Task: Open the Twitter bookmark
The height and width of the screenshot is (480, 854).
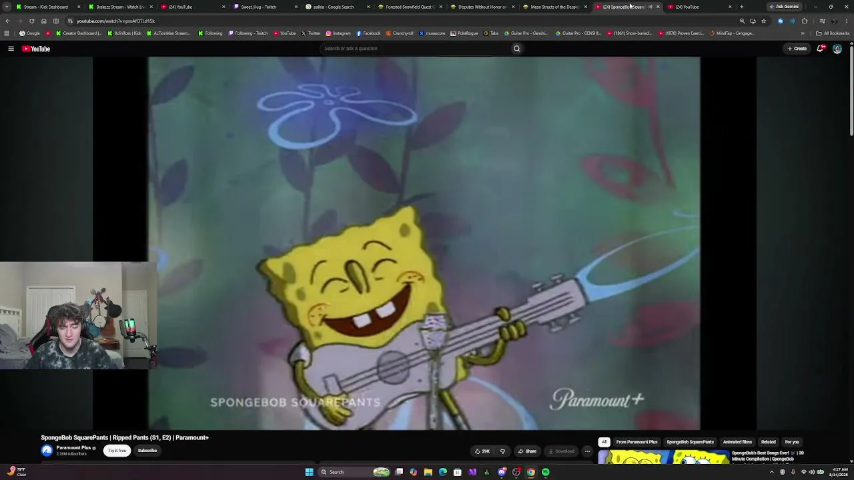Action: point(311,33)
